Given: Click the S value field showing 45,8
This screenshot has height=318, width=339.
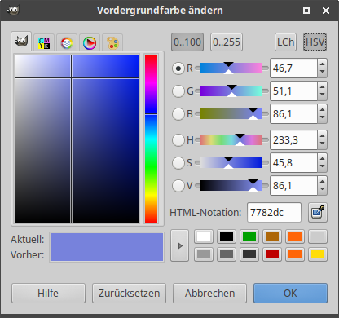Looking at the screenshot, I should pos(293,163).
